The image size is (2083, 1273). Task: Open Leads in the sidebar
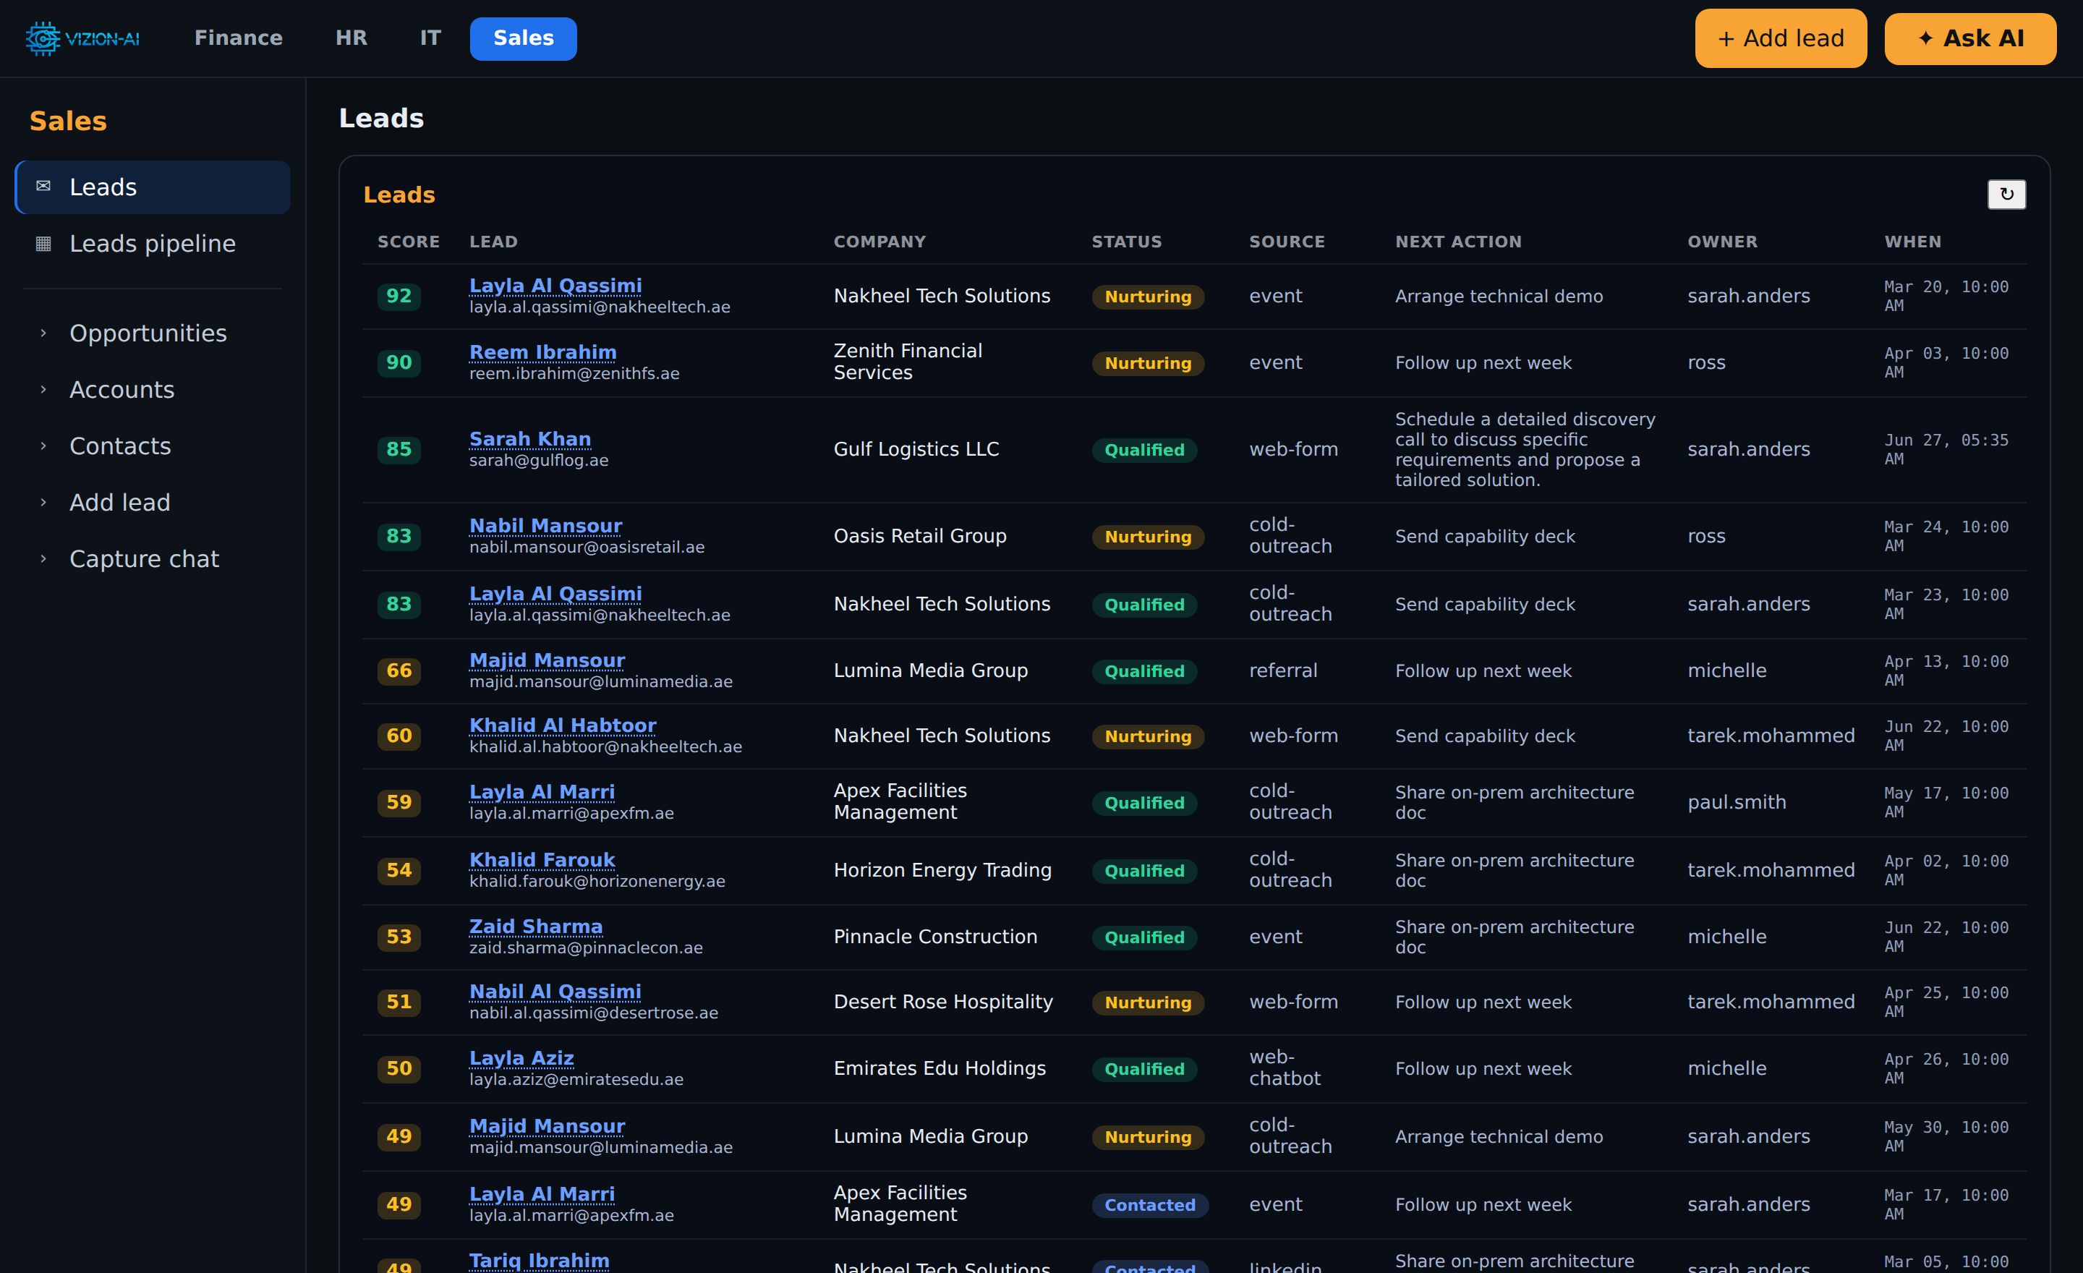(153, 187)
